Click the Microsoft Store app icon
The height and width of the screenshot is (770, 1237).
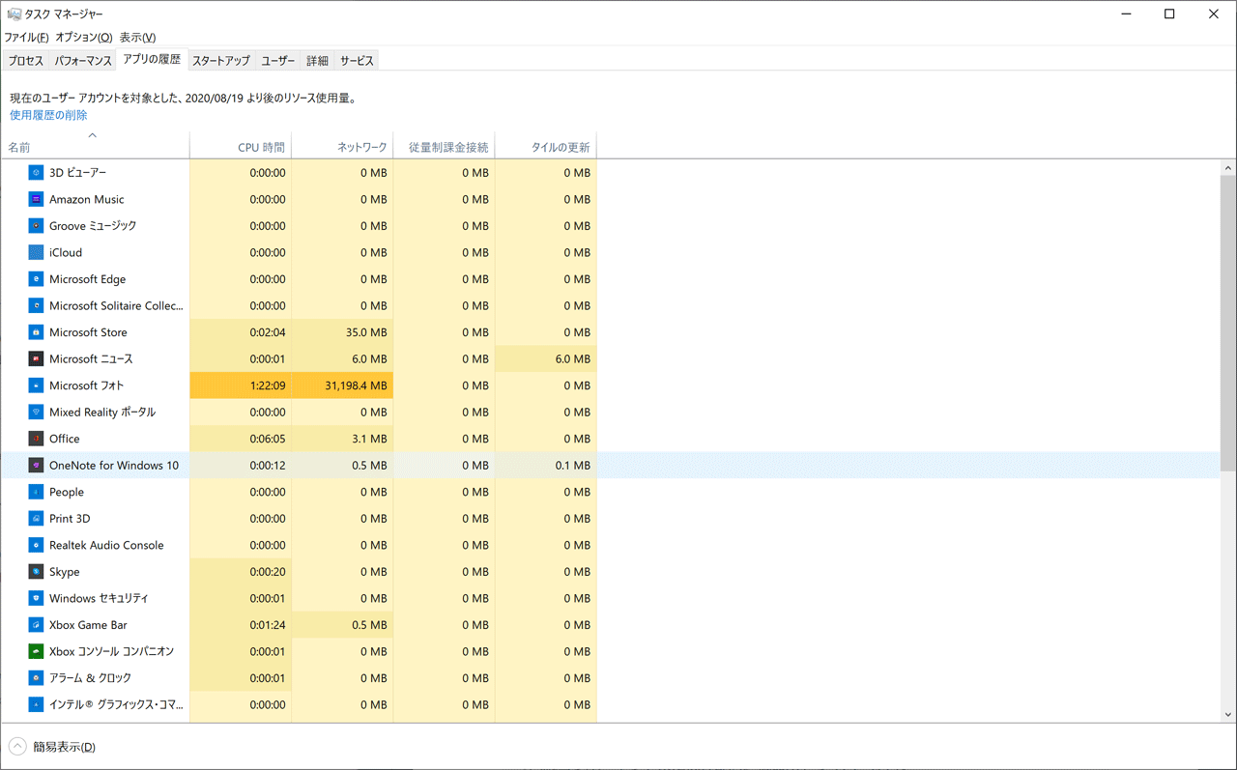tap(36, 332)
